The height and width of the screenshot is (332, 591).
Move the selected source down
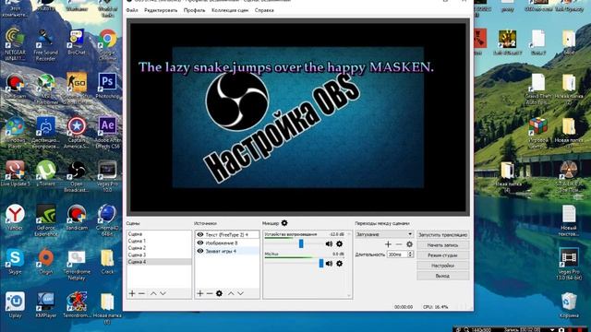240,293
